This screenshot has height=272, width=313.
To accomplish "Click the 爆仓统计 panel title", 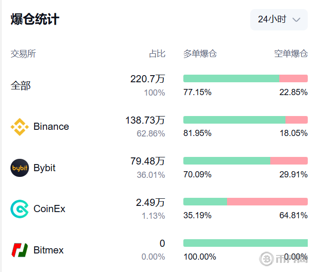I will pyautogui.click(x=35, y=19).
